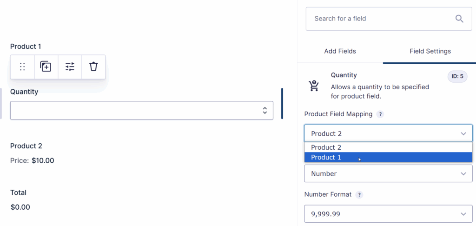Select the Product 2 field in form
The image size is (476, 226).
coord(26,146)
